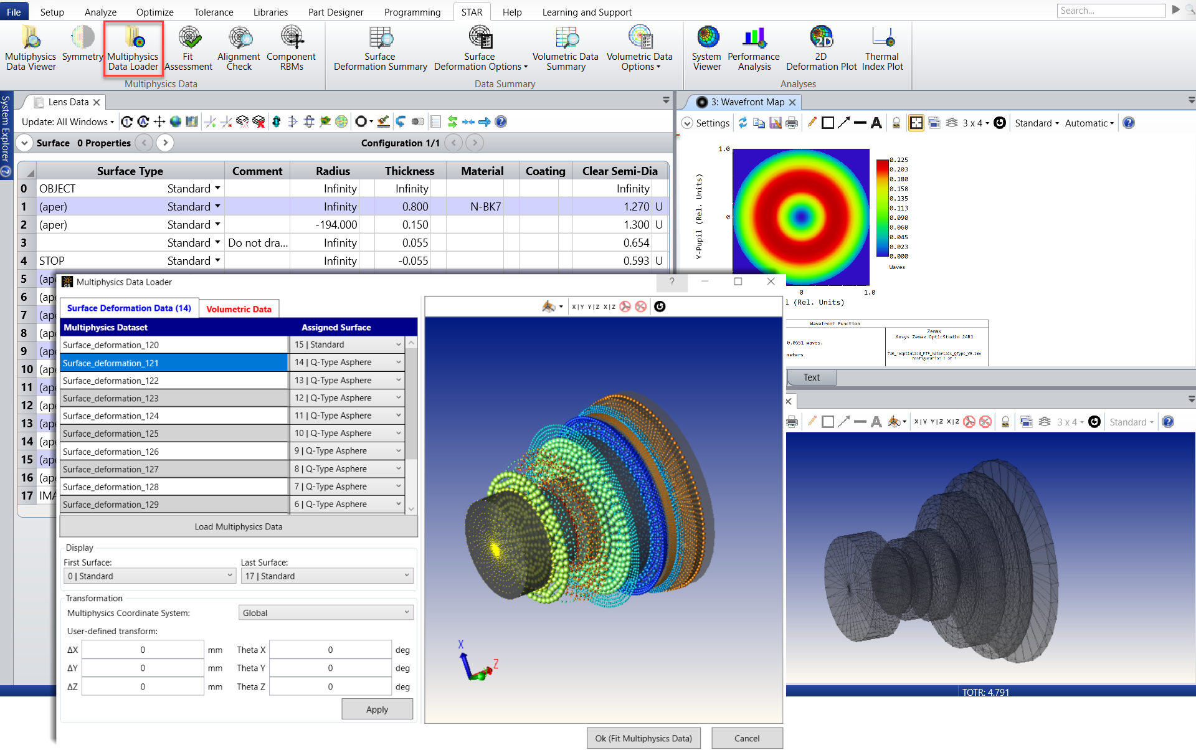Viewport: 1196px width, 750px height.
Task: Click the refresh icon in Wavefront Map toolbar
Action: coord(743,123)
